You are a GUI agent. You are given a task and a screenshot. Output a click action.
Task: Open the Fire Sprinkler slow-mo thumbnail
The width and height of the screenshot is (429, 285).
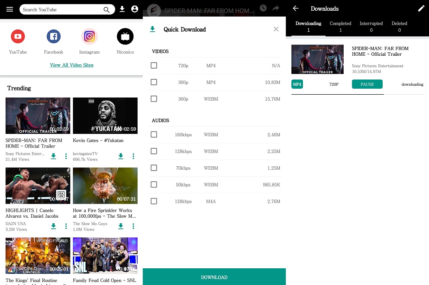click(x=105, y=186)
